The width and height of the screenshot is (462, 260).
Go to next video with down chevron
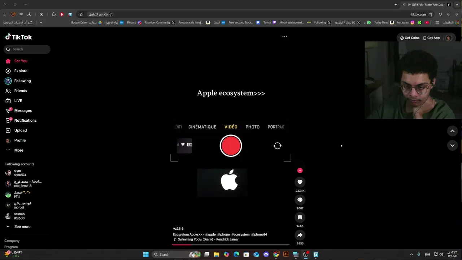tap(452, 145)
